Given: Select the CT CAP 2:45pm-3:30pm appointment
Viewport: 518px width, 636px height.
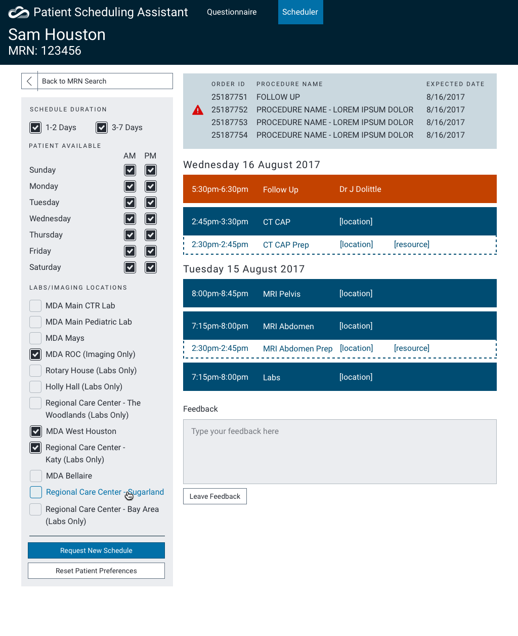Looking at the screenshot, I should click(x=340, y=221).
